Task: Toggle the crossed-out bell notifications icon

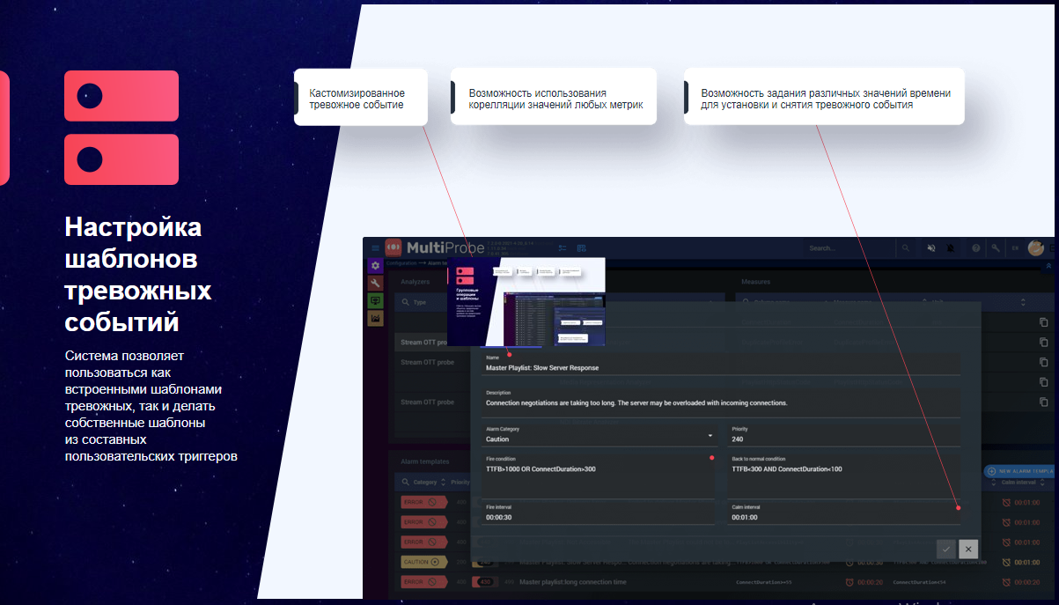Action: pos(951,248)
